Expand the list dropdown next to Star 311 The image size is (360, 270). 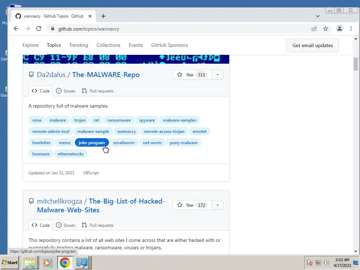pyautogui.click(x=217, y=75)
